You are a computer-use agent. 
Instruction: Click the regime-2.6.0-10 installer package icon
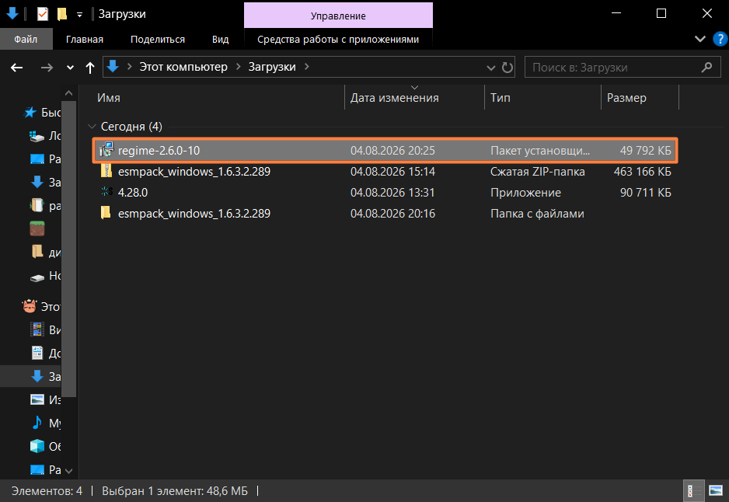point(106,150)
